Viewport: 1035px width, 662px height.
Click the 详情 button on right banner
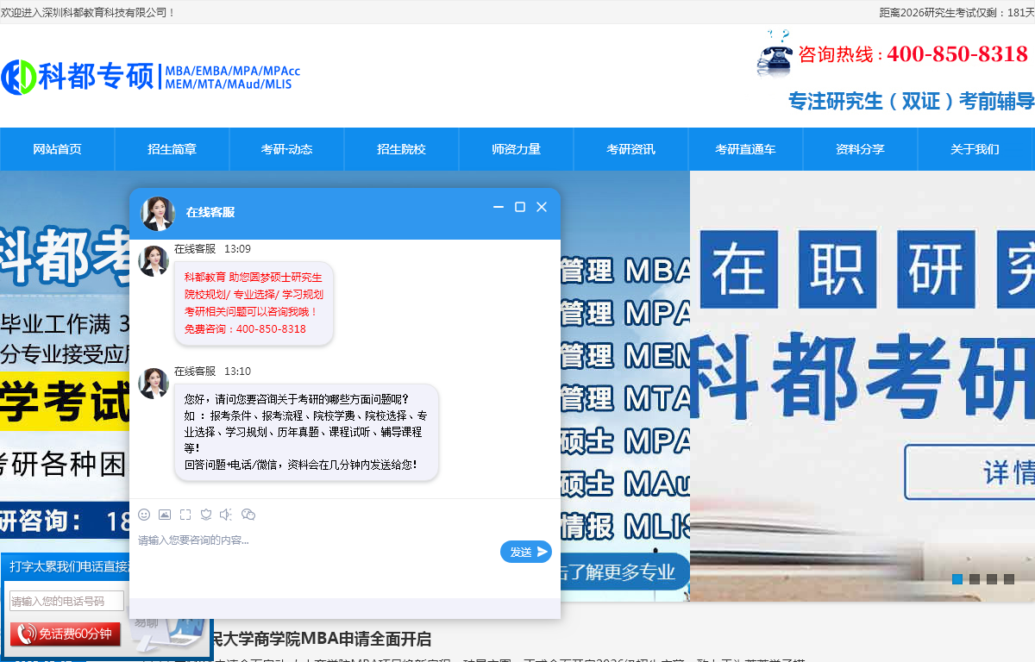point(970,472)
